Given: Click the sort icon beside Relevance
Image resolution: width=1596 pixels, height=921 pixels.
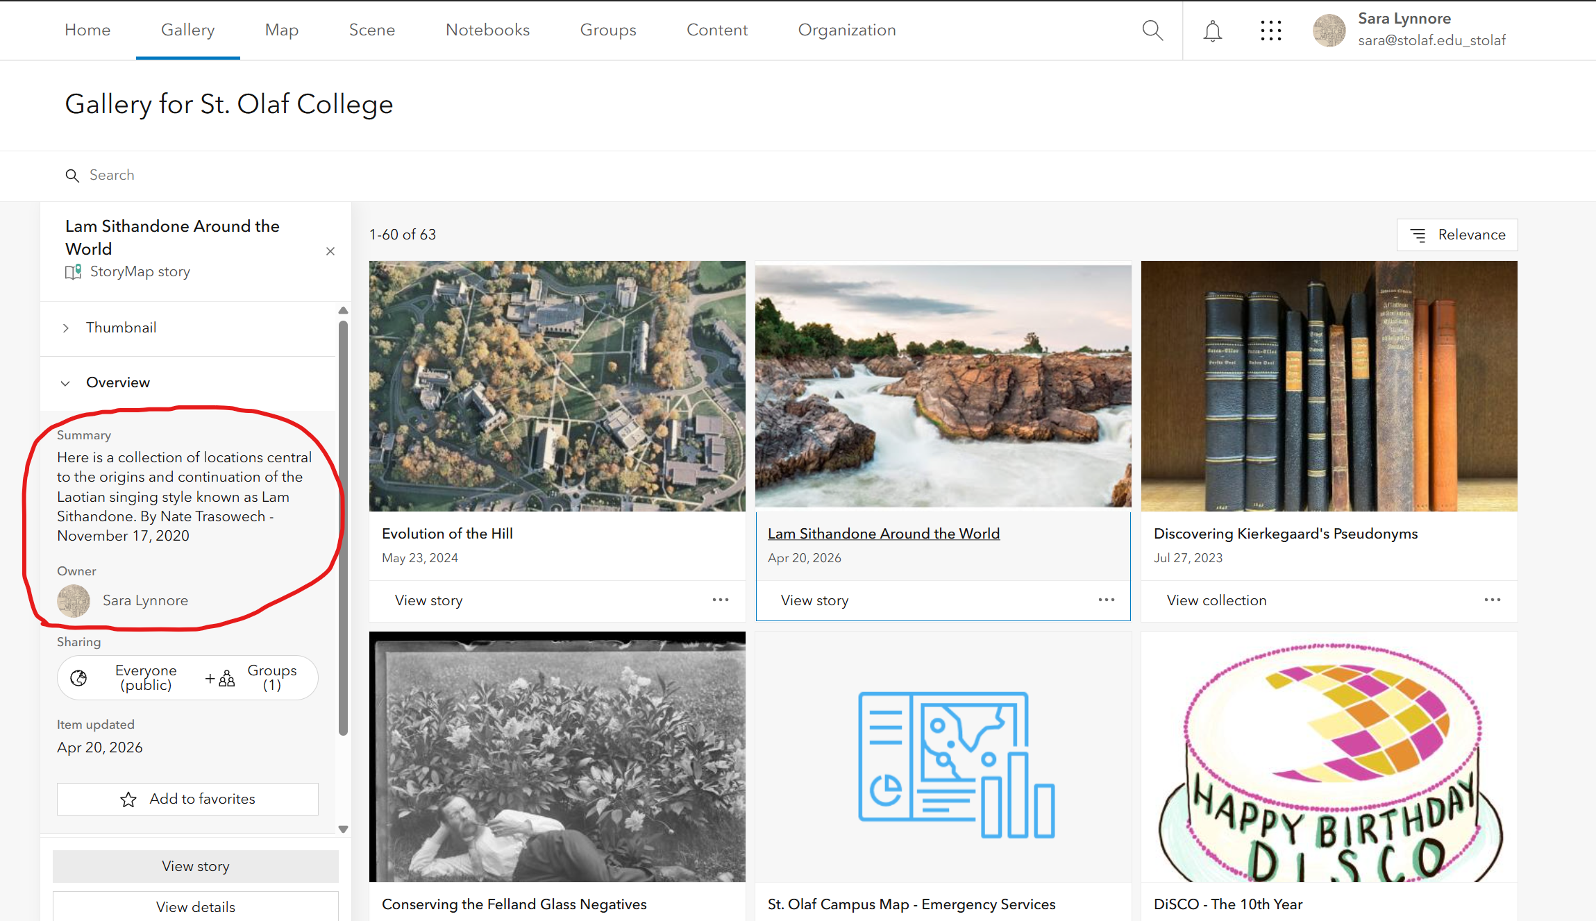Looking at the screenshot, I should (x=1418, y=235).
